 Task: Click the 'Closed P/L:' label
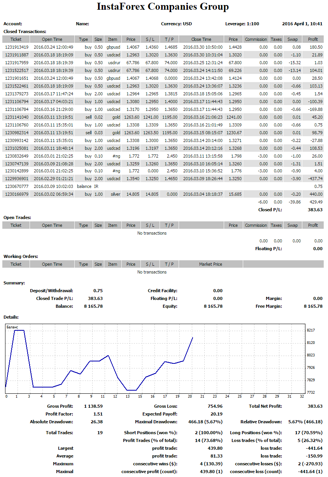point(270,210)
